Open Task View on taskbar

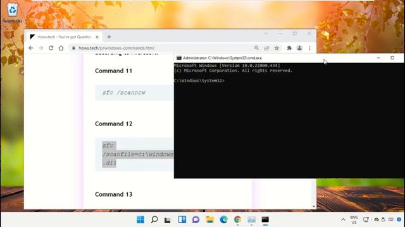[168, 219]
